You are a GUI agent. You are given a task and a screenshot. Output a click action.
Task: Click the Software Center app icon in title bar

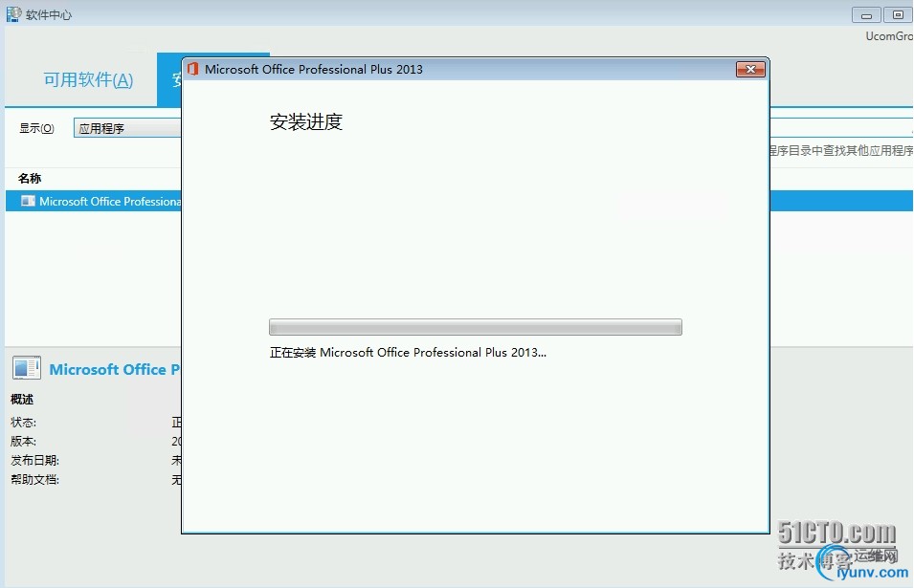13,14
